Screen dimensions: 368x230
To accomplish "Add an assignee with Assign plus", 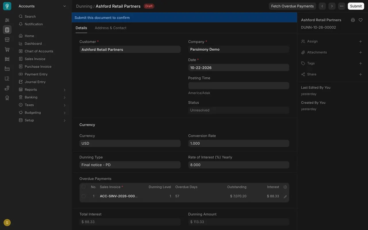I will (x=361, y=41).
